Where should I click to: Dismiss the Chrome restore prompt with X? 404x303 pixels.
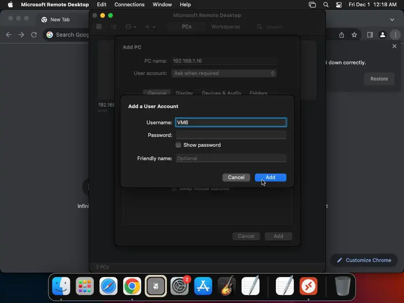point(394,46)
